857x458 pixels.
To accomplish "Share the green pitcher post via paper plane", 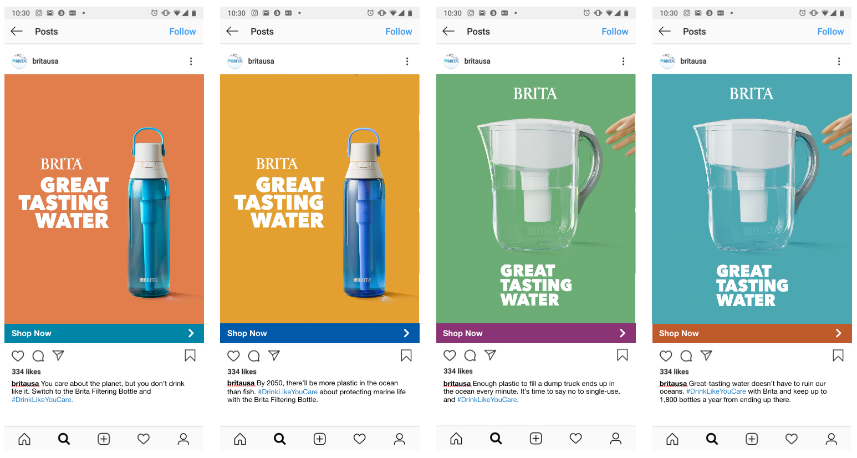I will click(490, 355).
